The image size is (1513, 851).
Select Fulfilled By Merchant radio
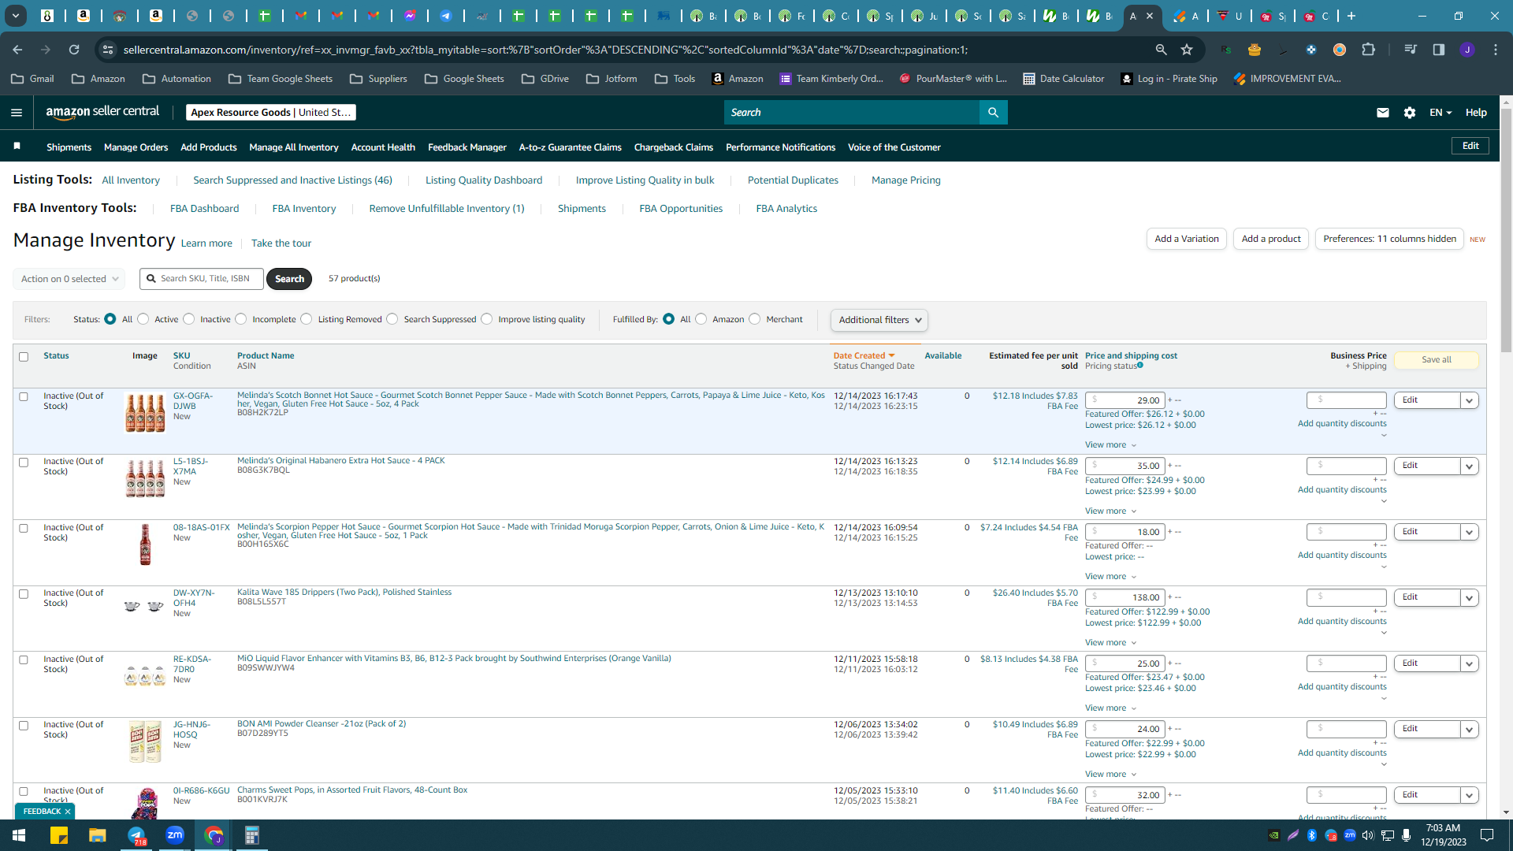(755, 319)
